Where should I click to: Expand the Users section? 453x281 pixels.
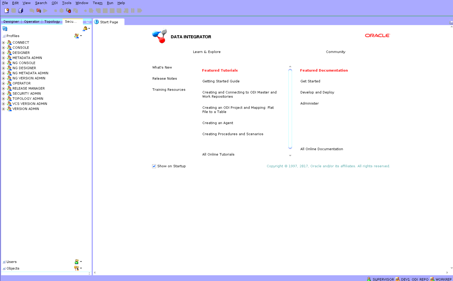(4, 262)
